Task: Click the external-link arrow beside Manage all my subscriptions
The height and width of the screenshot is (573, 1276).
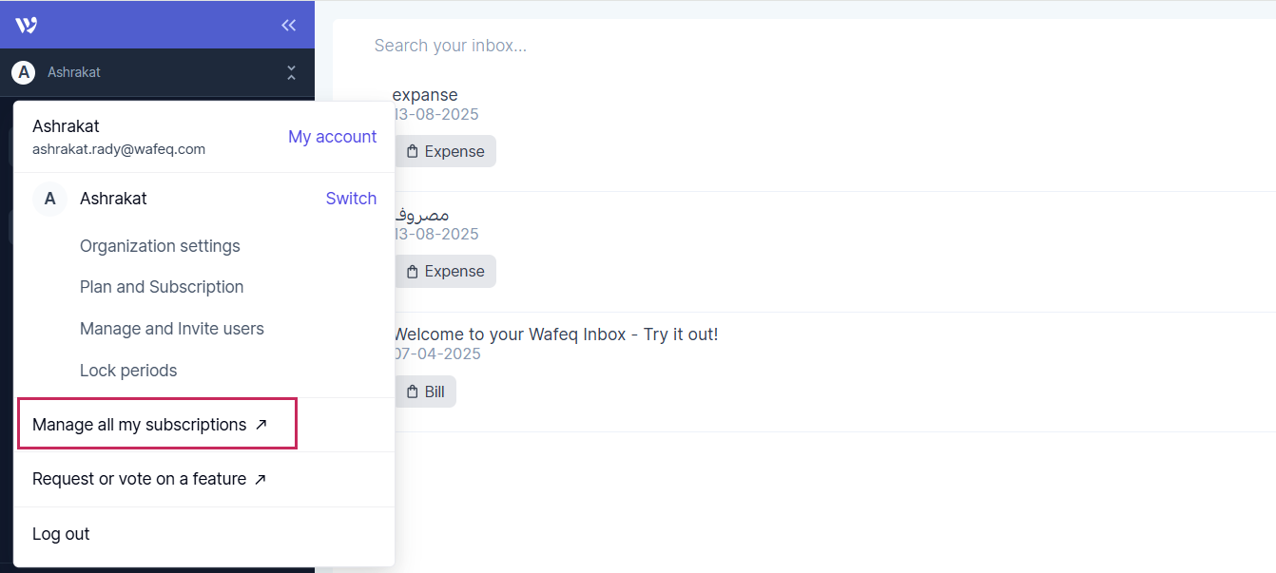Action: click(x=261, y=425)
